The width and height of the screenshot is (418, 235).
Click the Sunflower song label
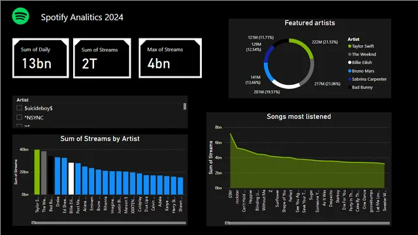pos(277,198)
